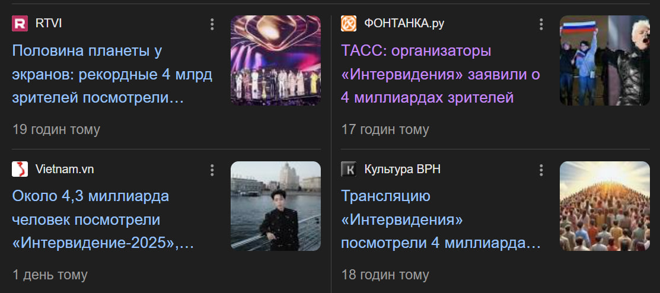Viewport: 660px width, 293px height.
Task: Click the Vietnam.vn red map logo
Action: [20, 169]
